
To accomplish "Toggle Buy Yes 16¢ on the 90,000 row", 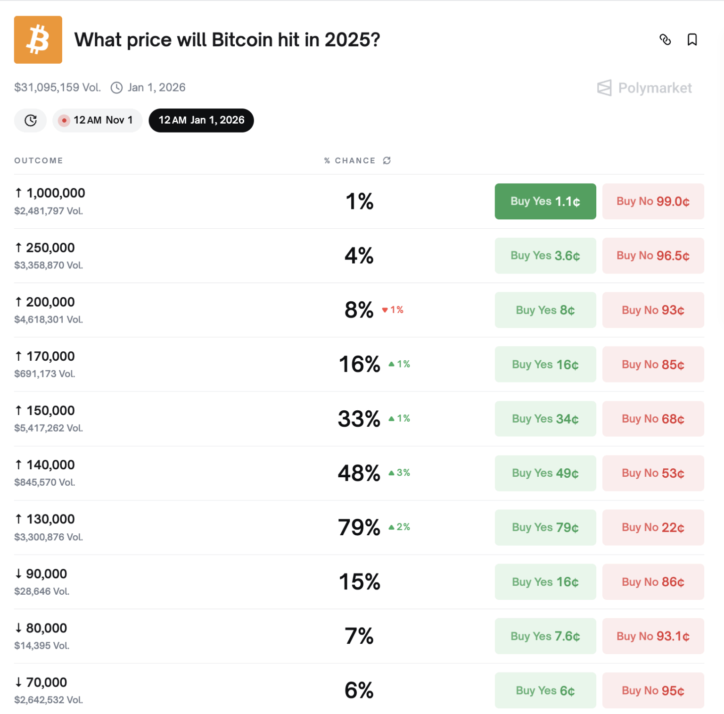I will click(x=545, y=582).
